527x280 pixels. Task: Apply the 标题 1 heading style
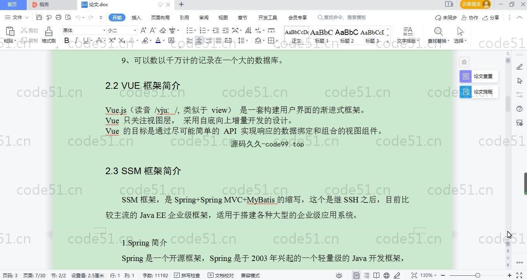tap(321, 36)
